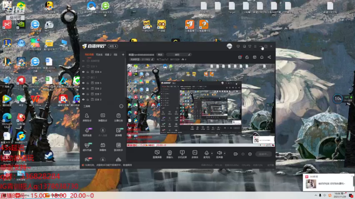The image size is (355, 199).
Task: Expand the mode pill next to logo
Action: point(113,46)
